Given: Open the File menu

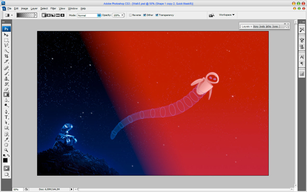Looking at the screenshot, I should [x=9, y=9].
